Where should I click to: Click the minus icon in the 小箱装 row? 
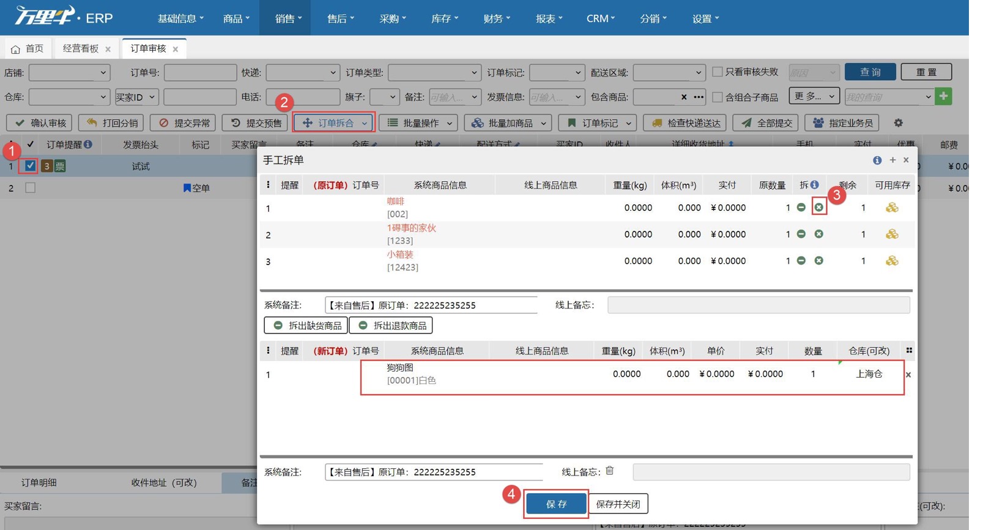(801, 261)
